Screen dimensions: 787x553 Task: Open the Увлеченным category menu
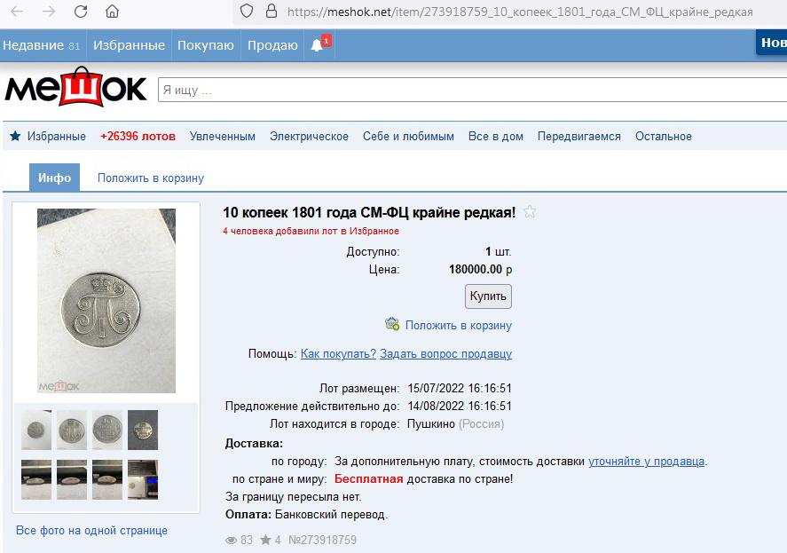click(x=223, y=136)
